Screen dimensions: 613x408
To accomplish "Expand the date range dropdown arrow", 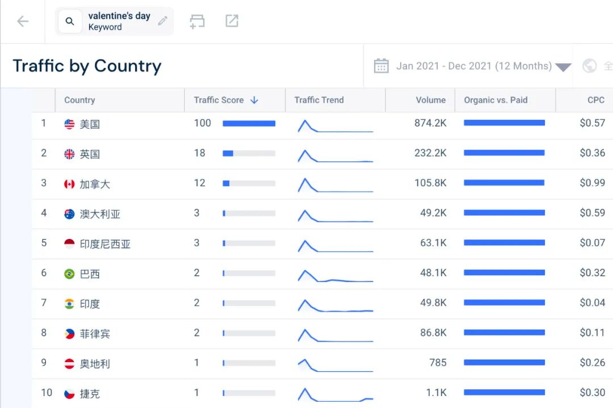I will tap(563, 67).
